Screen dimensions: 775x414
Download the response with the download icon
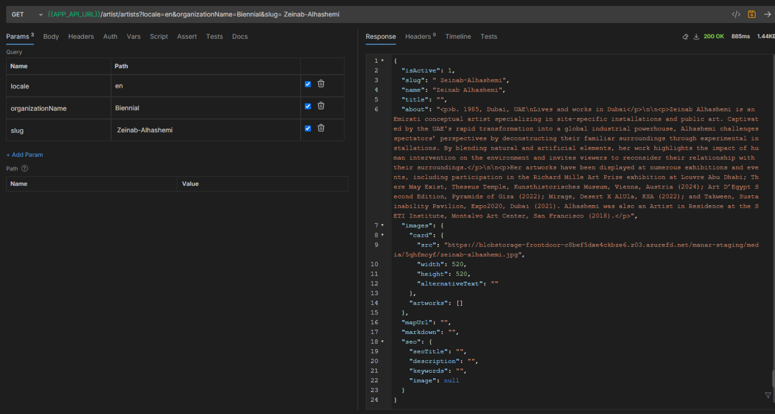(x=696, y=37)
